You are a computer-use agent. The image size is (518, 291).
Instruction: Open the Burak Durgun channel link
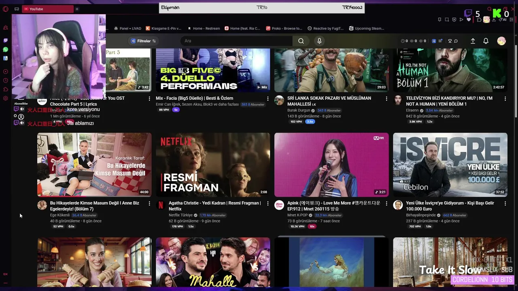tap(299, 110)
